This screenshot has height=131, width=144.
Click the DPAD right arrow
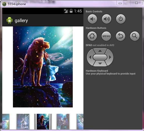[110, 57]
